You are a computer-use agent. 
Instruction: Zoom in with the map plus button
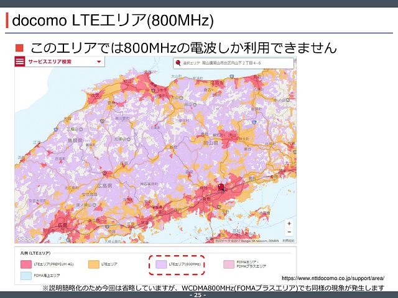[289, 223]
